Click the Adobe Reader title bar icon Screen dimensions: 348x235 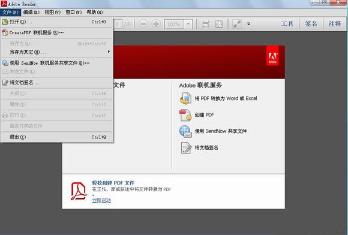pos(4,4)
